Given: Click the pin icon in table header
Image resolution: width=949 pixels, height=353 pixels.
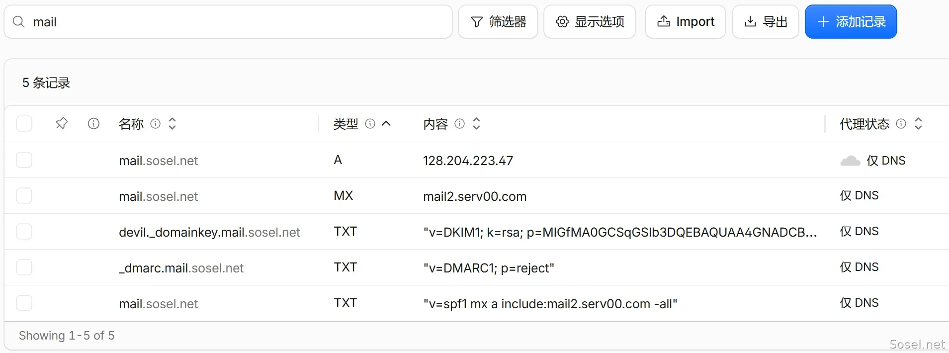Looking at the screenshot, I should click(x=62, y=123).
